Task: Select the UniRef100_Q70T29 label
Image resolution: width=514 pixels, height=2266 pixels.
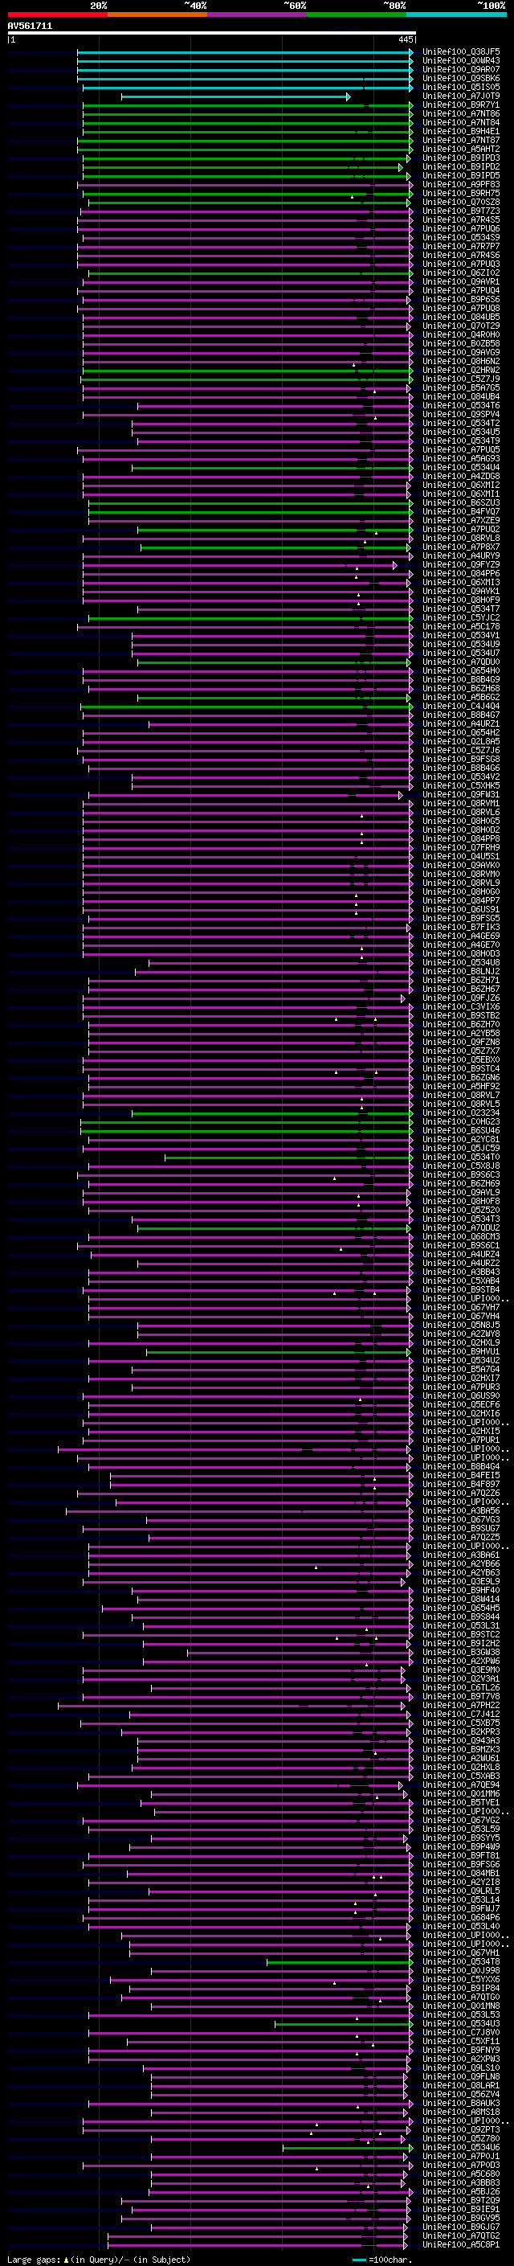Action: [461, 326]
